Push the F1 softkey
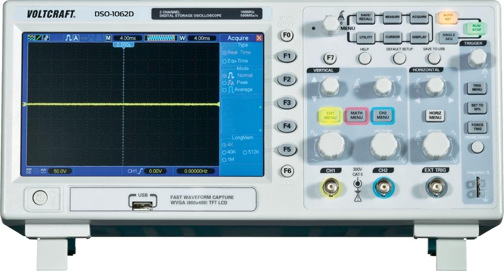 click(287, 56)
